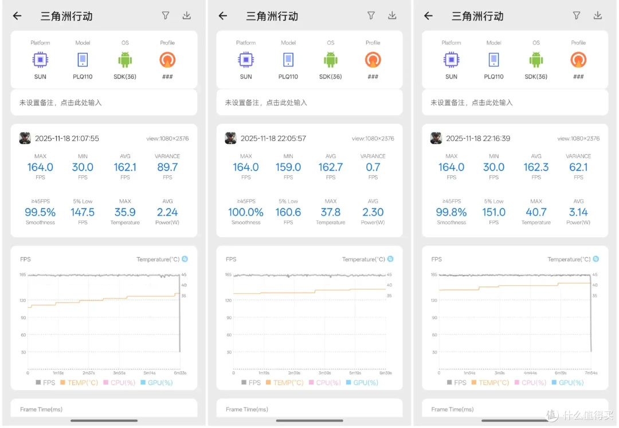
Task: Switch temperature axis icon in left chart
Action: [185, 259]
